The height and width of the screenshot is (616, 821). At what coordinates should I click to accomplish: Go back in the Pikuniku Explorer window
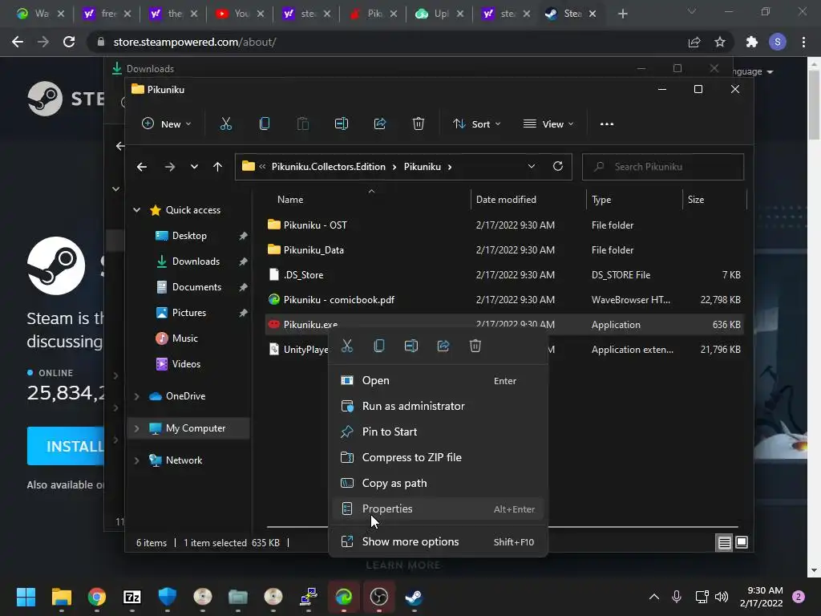pos(141,167)
